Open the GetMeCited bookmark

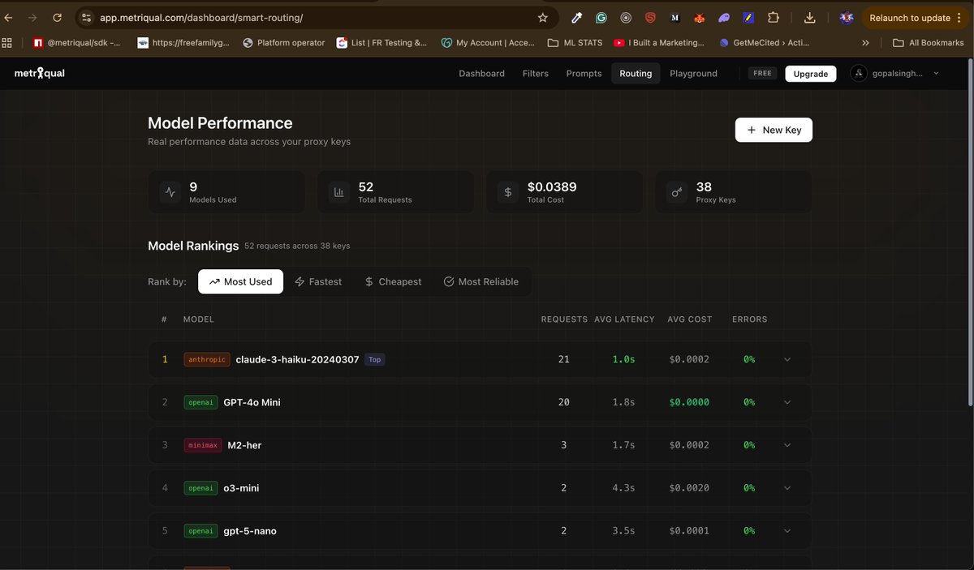pos(765,42)
